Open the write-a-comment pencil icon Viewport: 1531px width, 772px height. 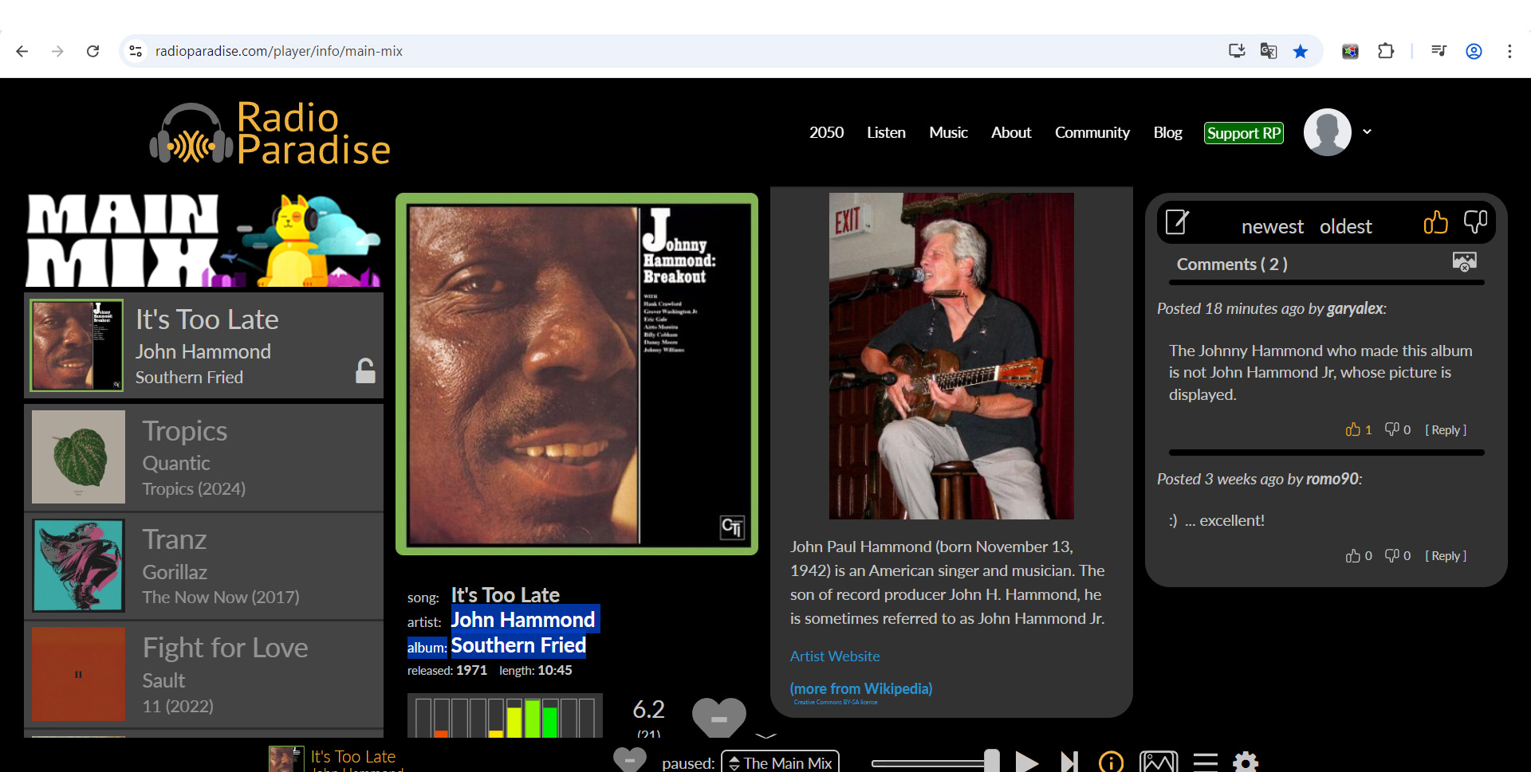tap(1177, 221)
